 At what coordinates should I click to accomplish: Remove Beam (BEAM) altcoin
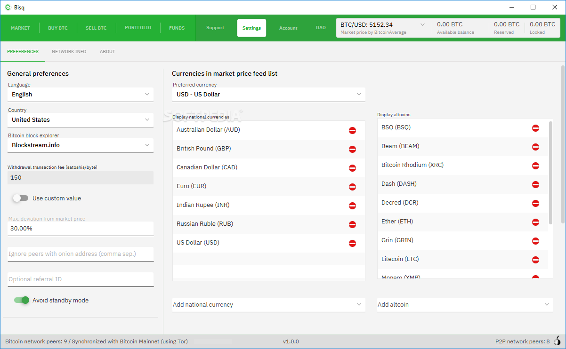click(535, 147)
